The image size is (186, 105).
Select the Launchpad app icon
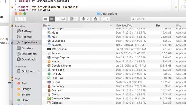point(49,41)
